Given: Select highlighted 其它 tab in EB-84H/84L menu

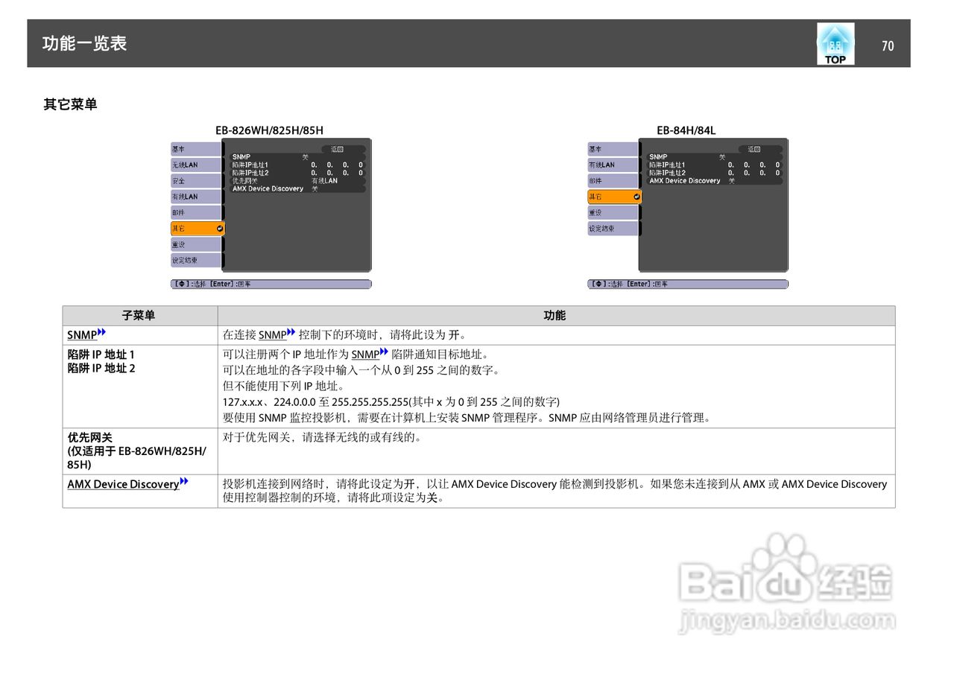Looking at the screenshot, I should tap(614, 197).
